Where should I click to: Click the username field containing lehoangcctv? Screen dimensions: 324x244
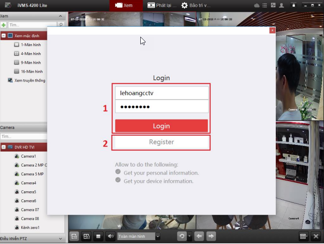click(x=161, y=93)
